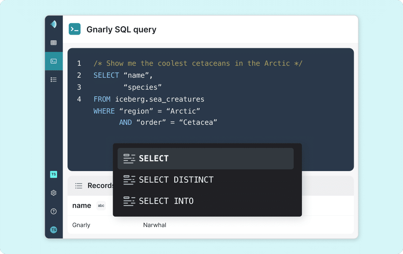Click the Narwhal cell in results
Image resolution: width=403 pixels, height=254 pixels.
coord(155,225)
